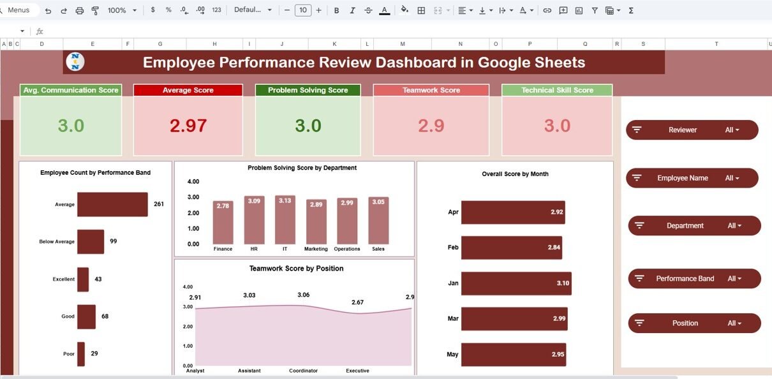The width and height of the screenshot is (772, 379).
Task: Open the Reviewer slicer dropdown
Action: pos(732,130)
